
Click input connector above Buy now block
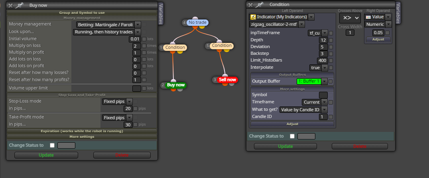[173, 81]
